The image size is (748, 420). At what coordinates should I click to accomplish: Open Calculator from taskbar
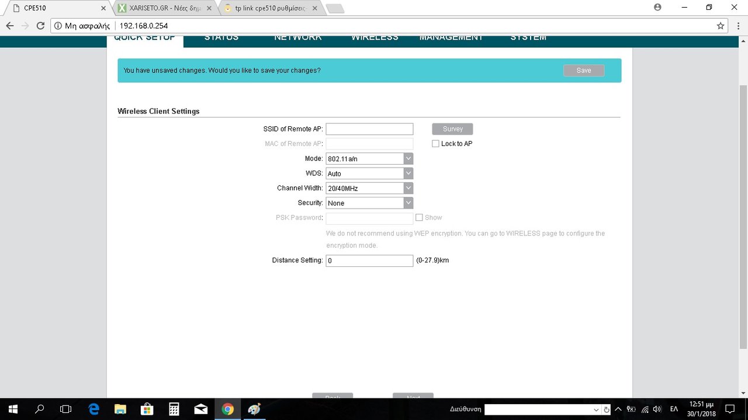(x=174, y=409)
